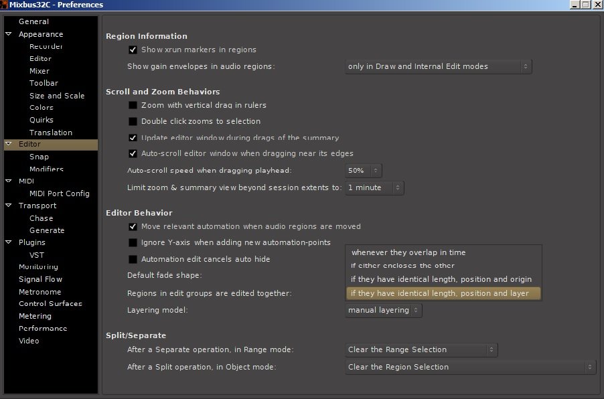Enable Zoom with vertical drag in rulers

click(133, 105)
